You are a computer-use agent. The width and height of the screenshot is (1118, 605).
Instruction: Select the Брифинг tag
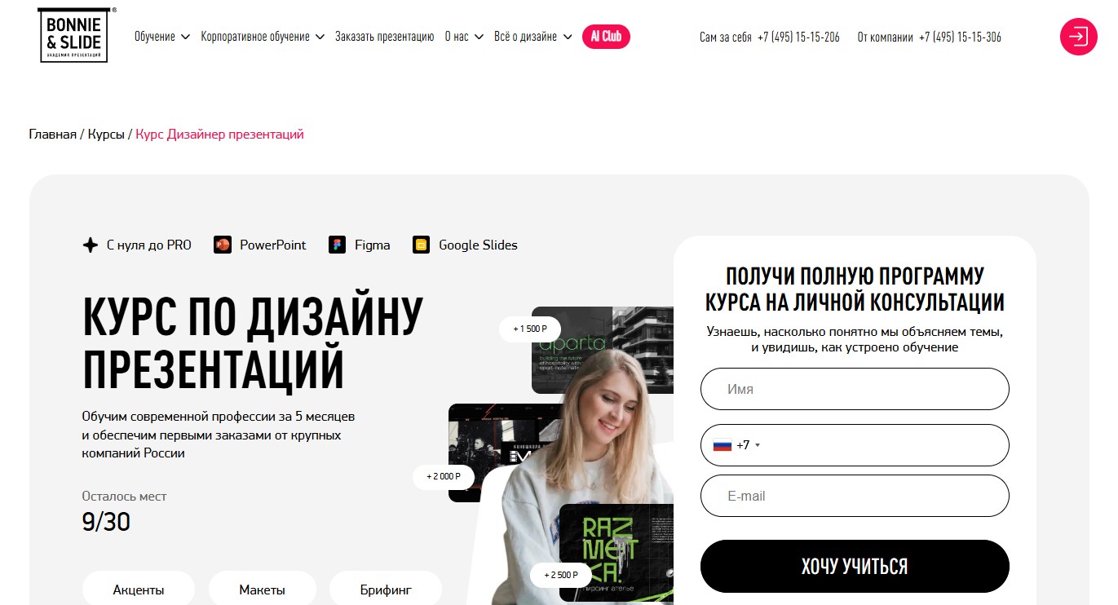[x=386, y=590]
